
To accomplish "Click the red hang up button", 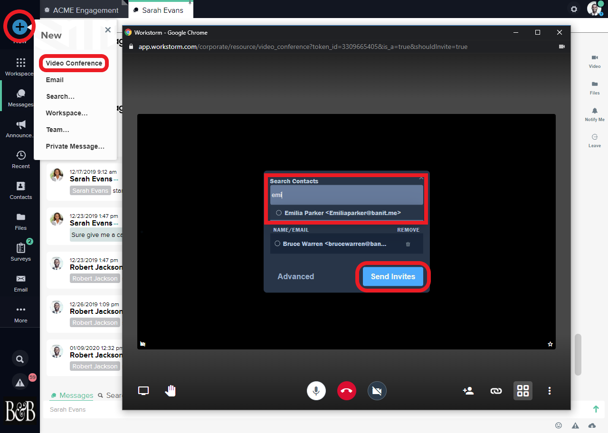I will click(347, 391).
